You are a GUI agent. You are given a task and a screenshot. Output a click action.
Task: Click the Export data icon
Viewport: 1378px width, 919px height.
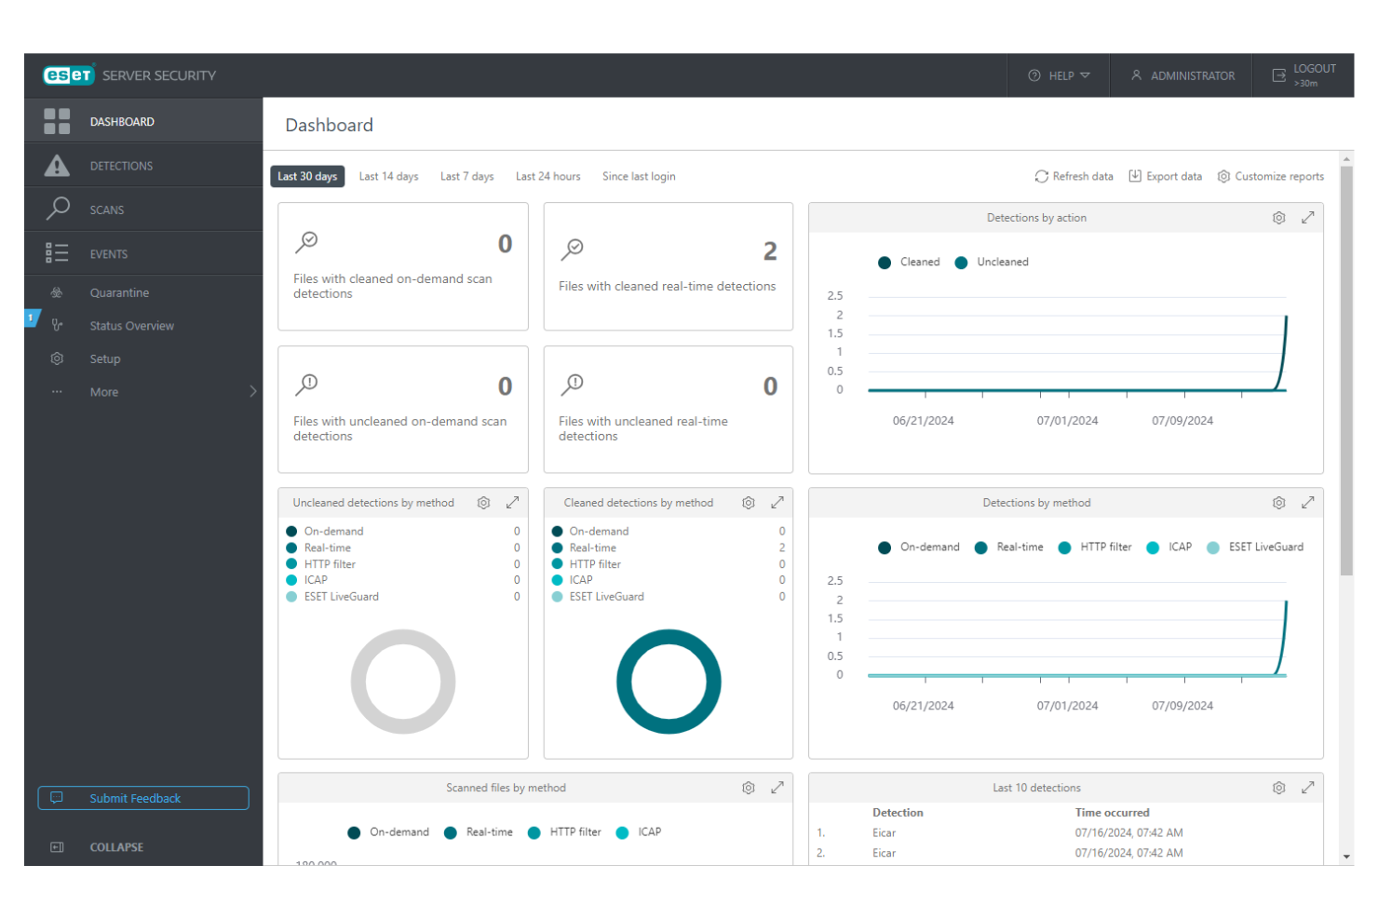point(1135,176)
